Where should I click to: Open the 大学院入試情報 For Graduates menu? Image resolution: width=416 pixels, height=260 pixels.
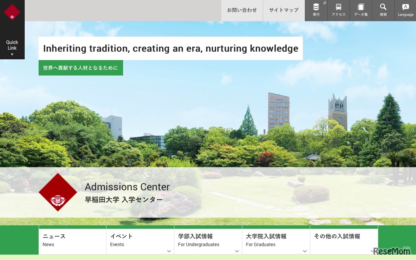276,240
